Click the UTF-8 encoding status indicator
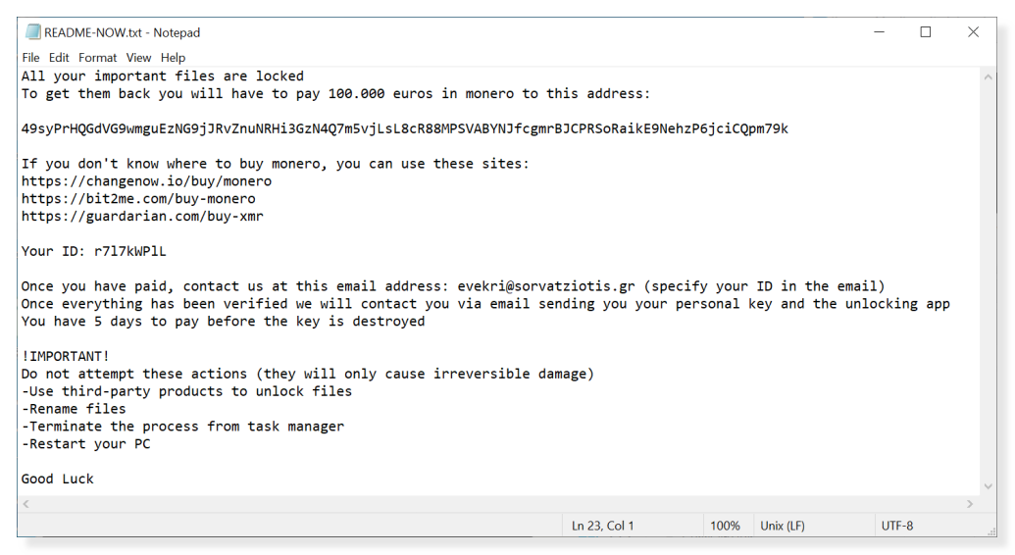The height and width of the screenshot is (555, 1015). [x=896, y=526]
